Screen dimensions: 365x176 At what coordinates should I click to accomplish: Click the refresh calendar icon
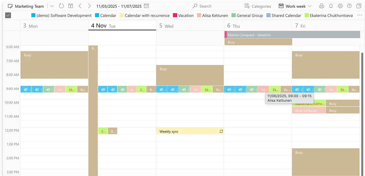(61, 6)
